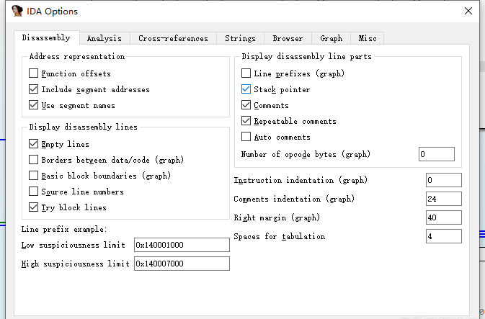Viewport: 485px width, 319px height.
Task: Go to the Browser tab
Action: point(288,38)
